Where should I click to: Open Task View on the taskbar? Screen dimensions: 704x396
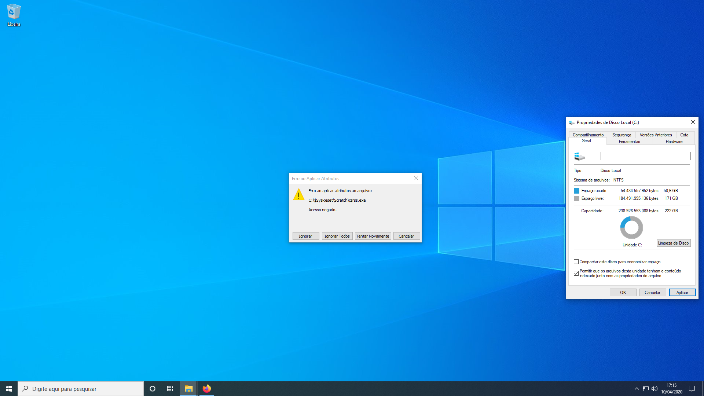[170, 389]
